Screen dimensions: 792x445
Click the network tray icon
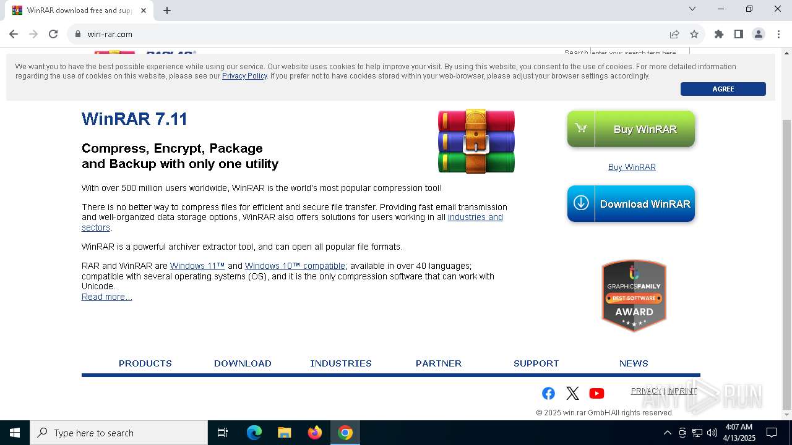pos(697,433)
